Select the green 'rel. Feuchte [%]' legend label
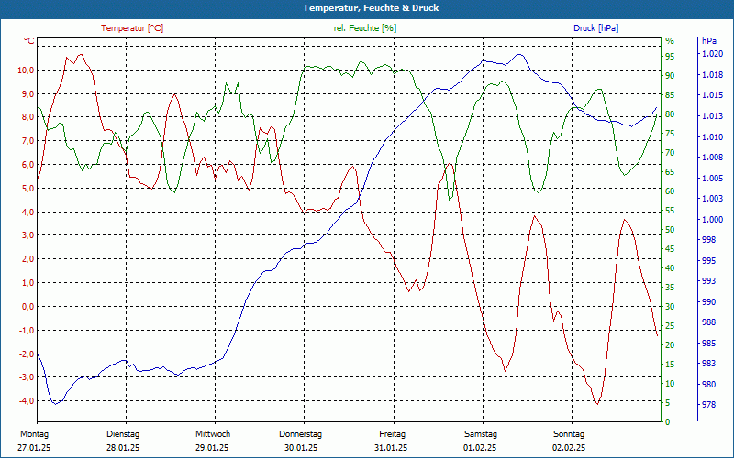734x458 pixels. [x=365, y=28]
